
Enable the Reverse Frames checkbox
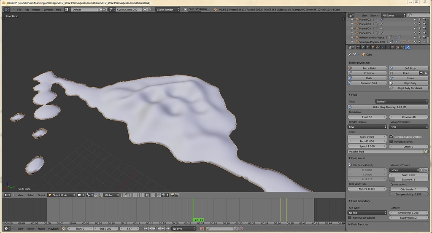[x=391, y=142]
